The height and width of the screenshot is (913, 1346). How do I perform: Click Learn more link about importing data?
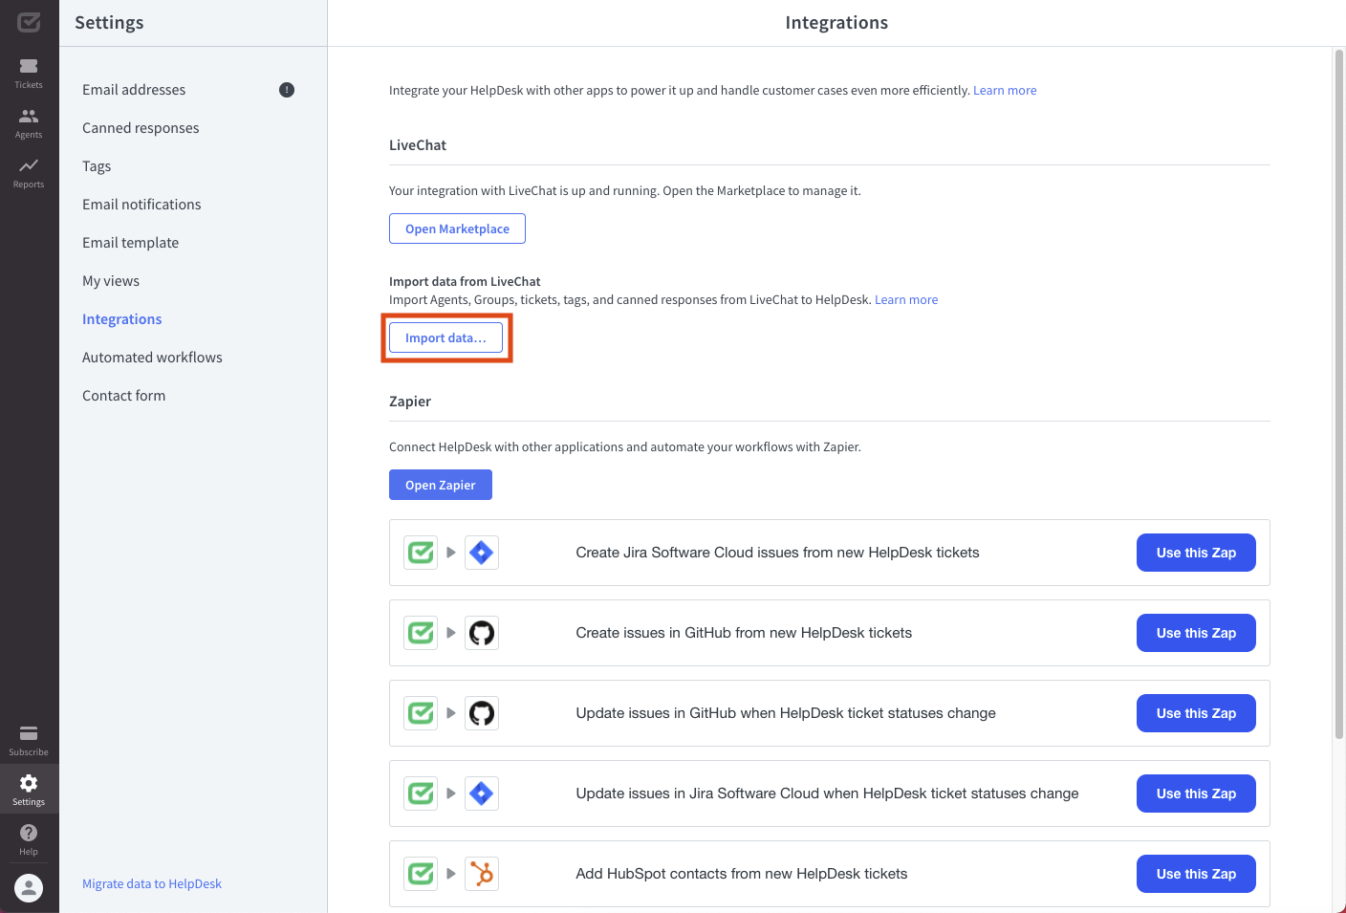point(906,300)
